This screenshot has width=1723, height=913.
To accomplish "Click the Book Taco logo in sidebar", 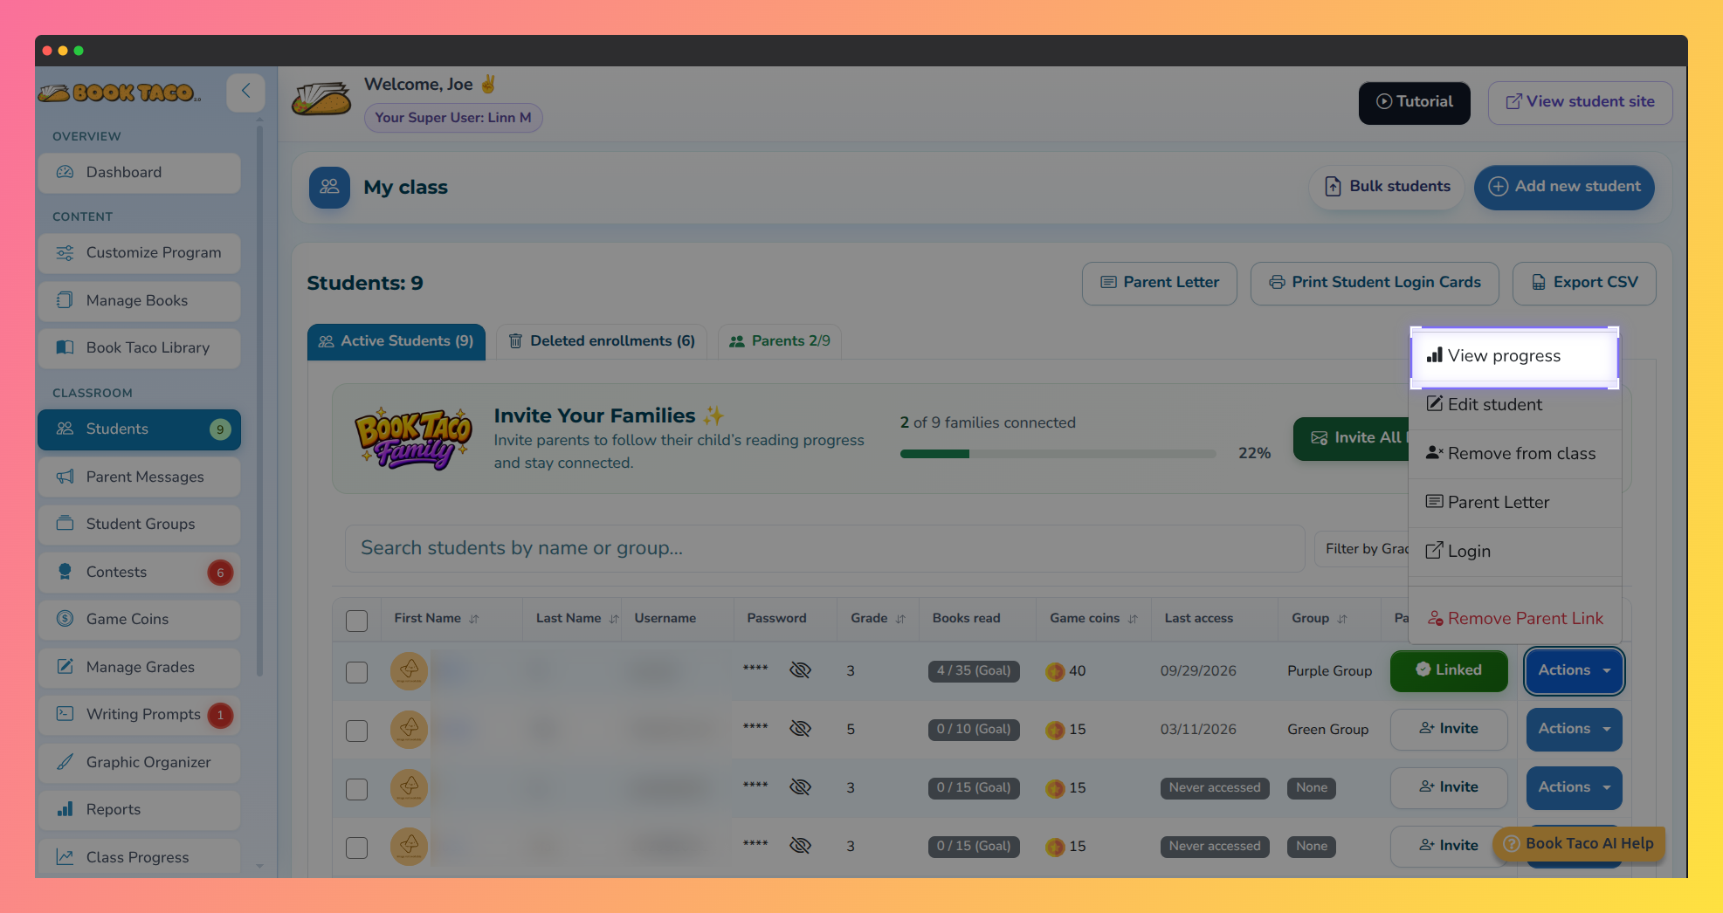I will [x=120, y=93].
